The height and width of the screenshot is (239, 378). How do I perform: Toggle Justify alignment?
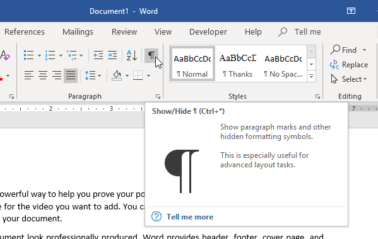71,75
